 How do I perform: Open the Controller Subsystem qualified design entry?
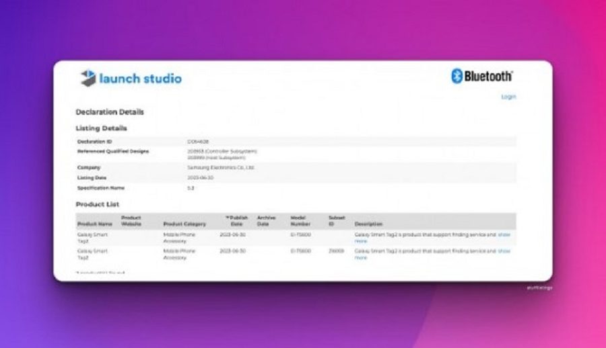(222, 151)
